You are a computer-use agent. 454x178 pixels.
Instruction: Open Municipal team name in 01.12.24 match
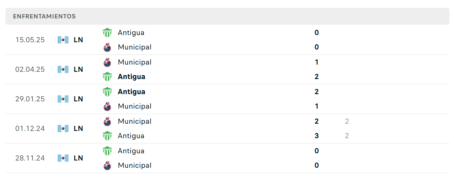point(135,121)
